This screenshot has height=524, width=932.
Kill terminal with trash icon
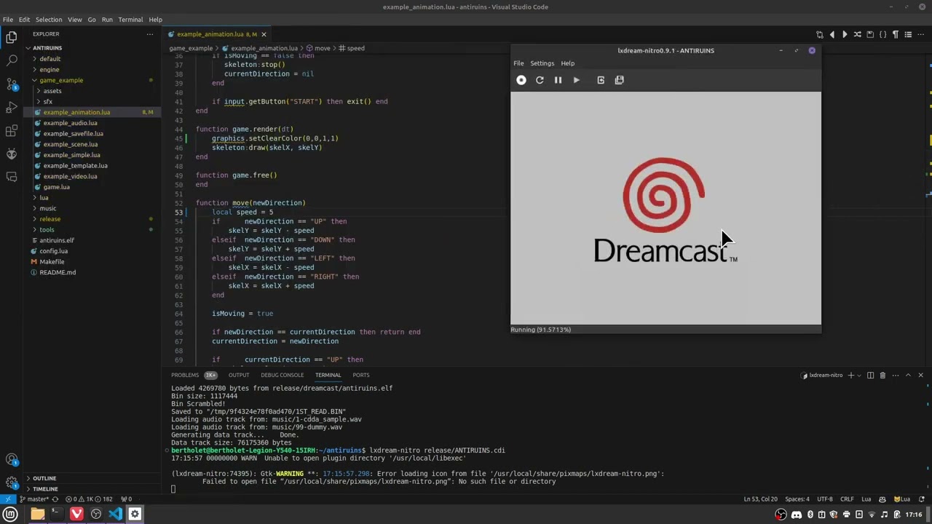click(882, 376)
